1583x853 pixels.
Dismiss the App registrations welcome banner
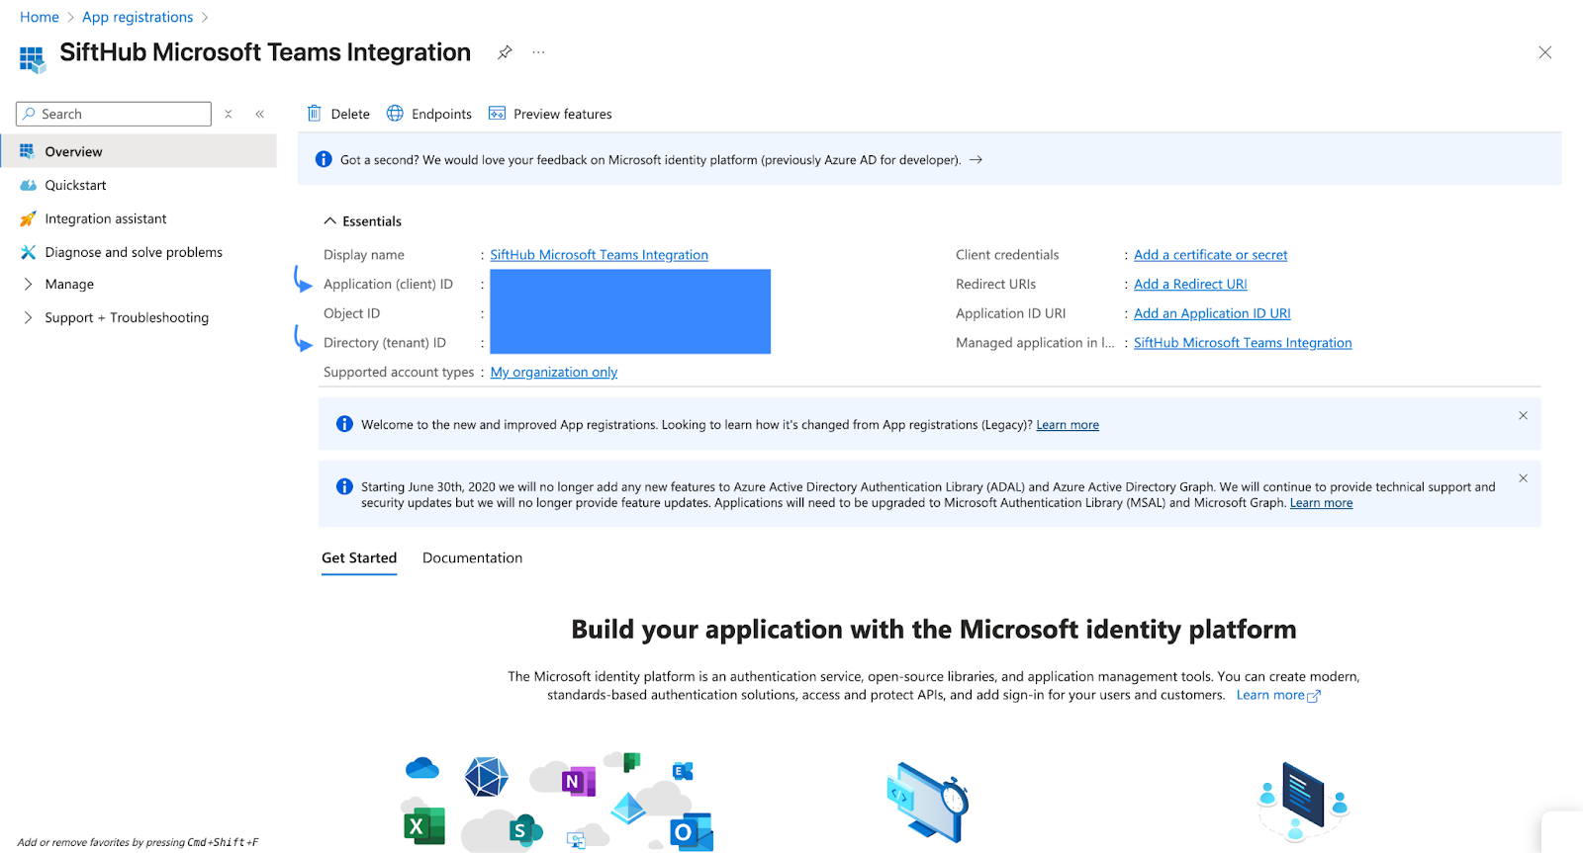click(1523, 415)
